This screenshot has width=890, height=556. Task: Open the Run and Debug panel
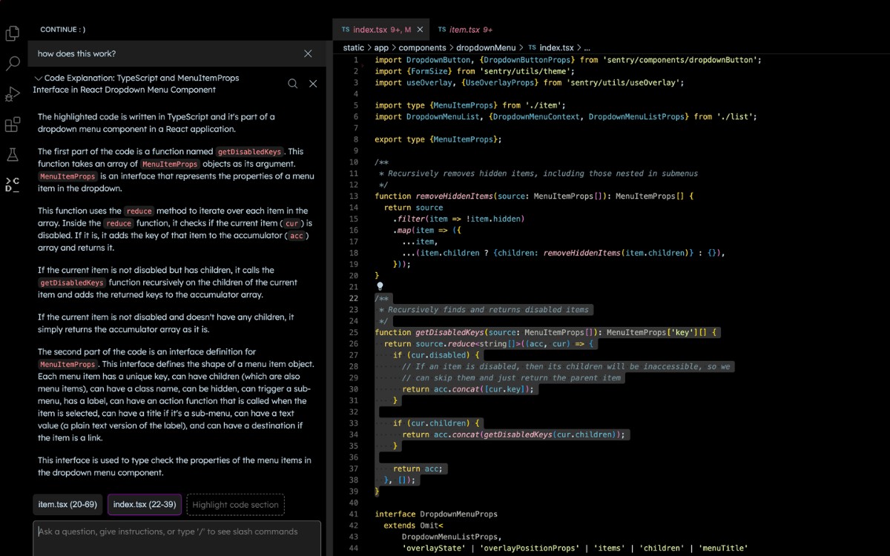tap(12, 94)
